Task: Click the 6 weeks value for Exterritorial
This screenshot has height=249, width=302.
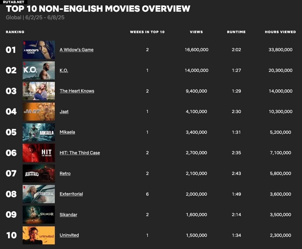Action: click(147, 194)
